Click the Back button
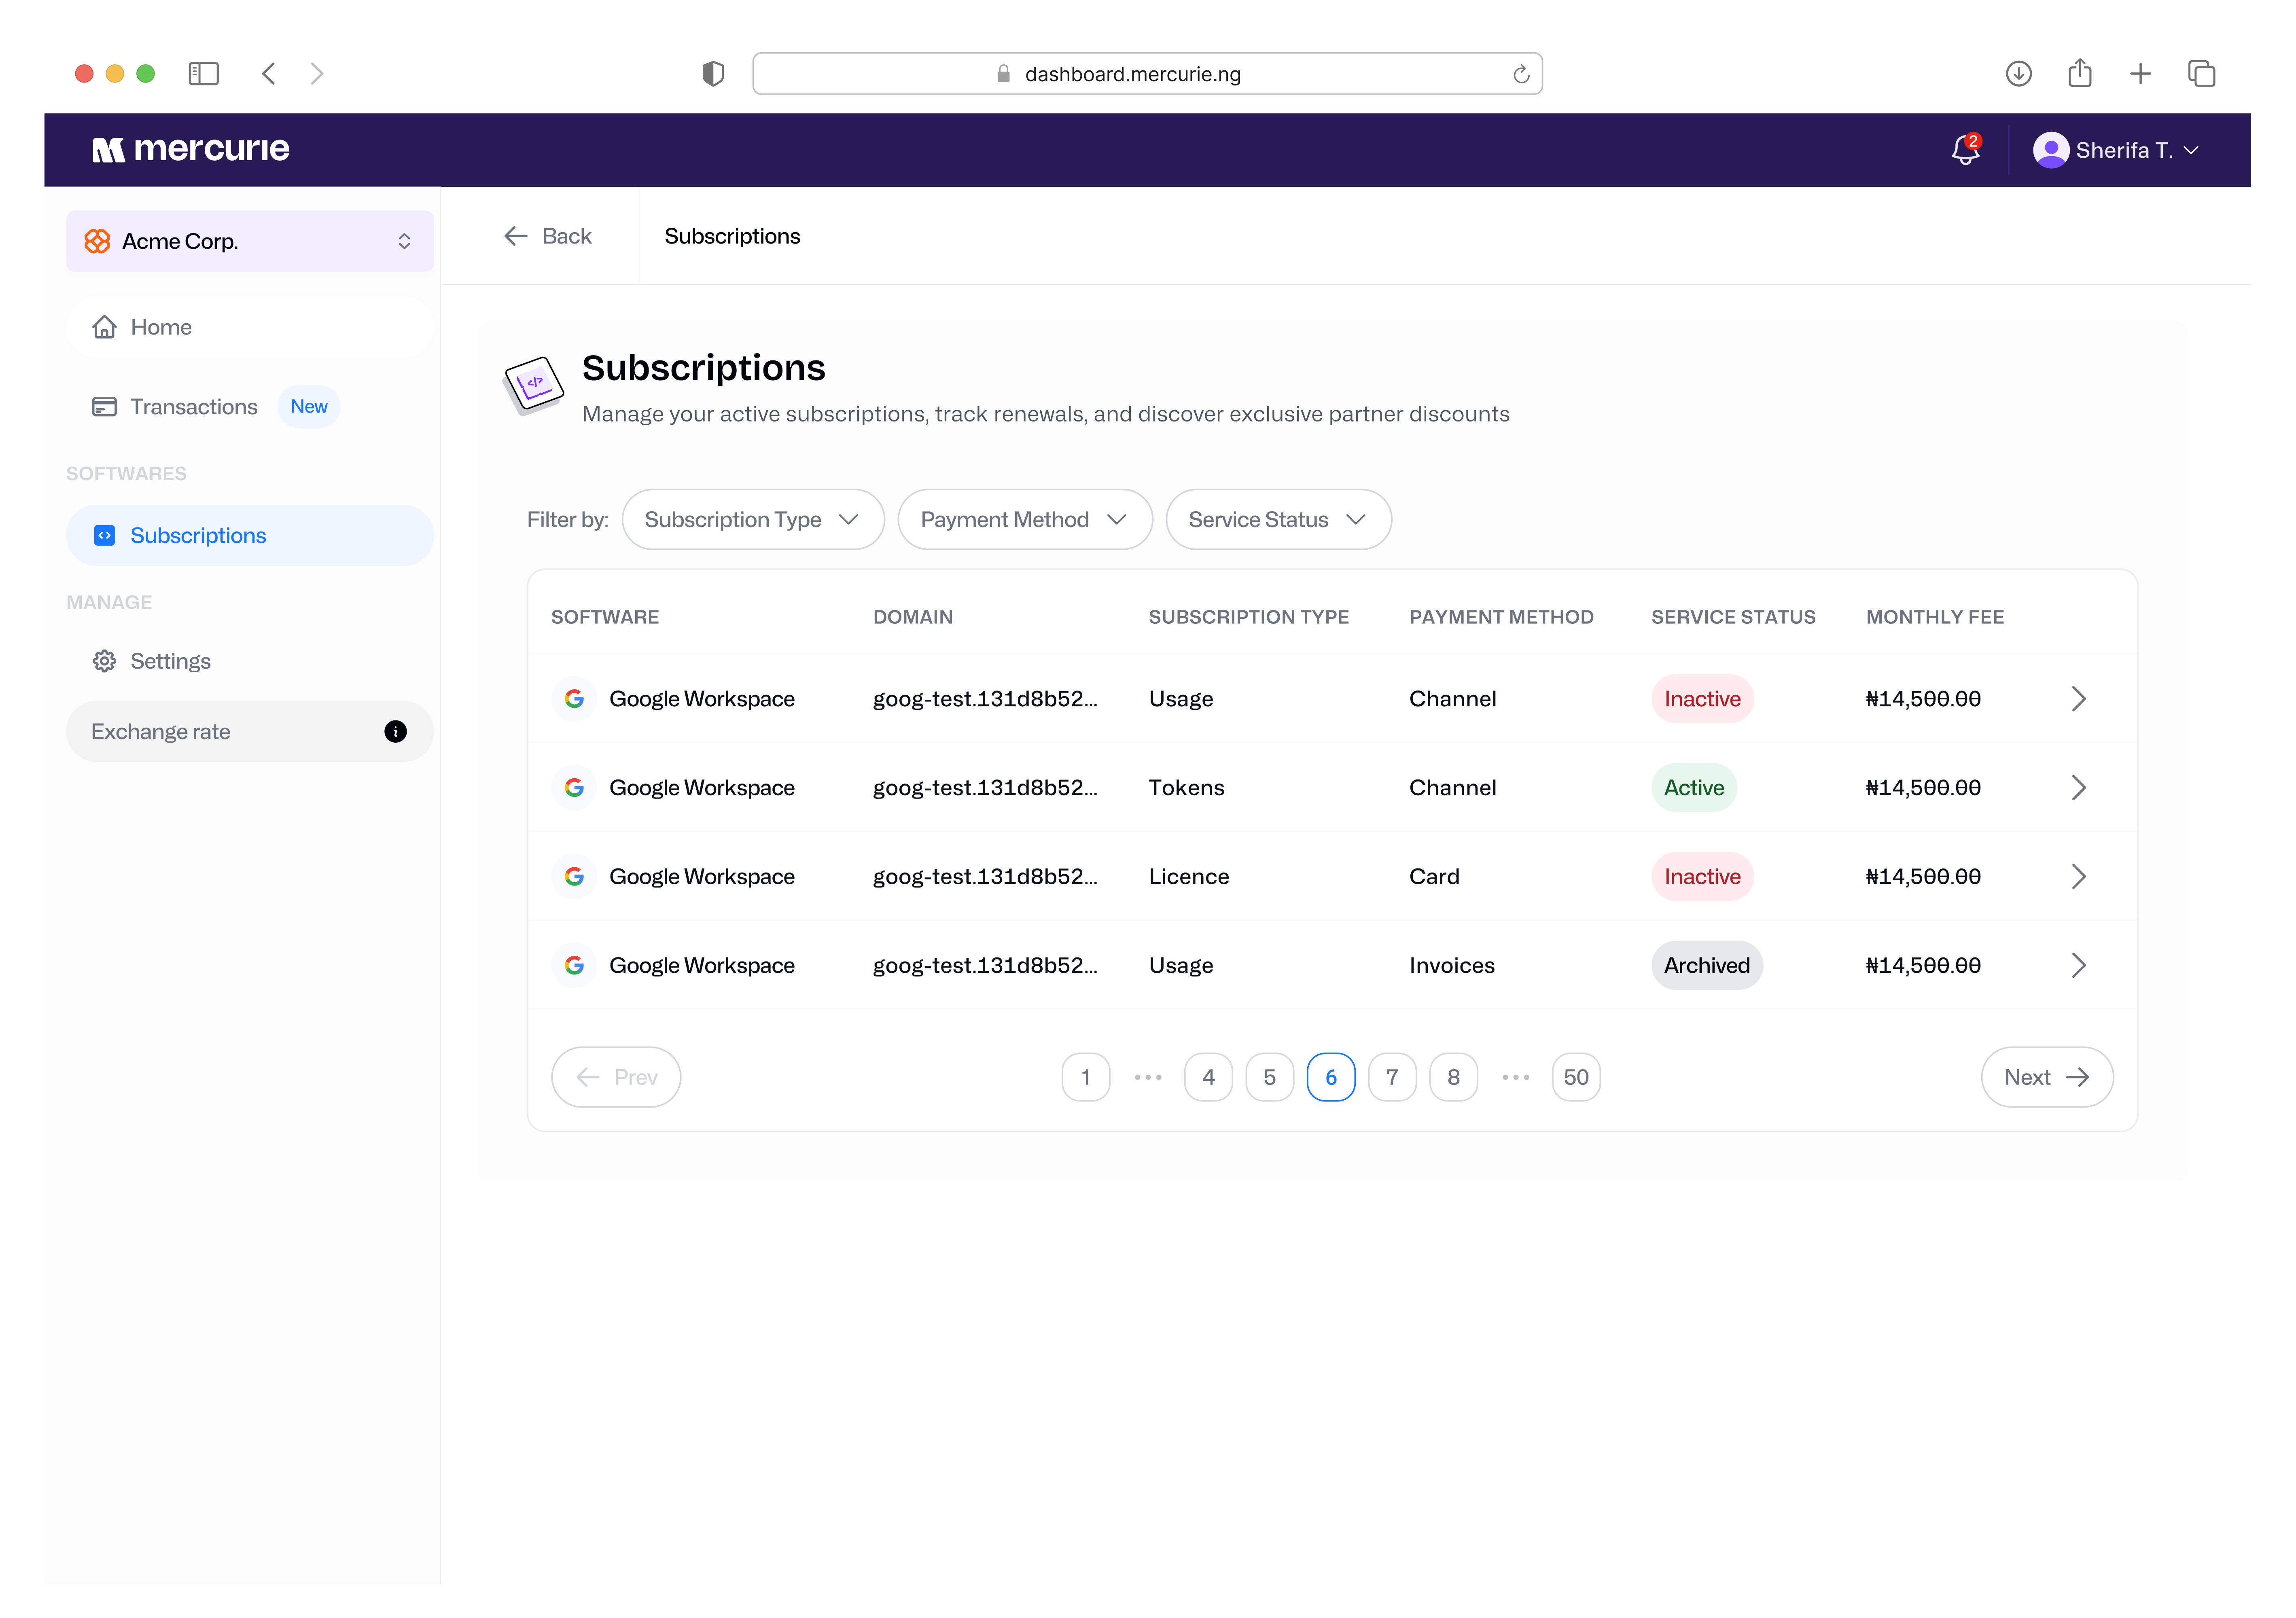Image resolution: width=2296 pixels, height=1618 pixels. (x=548, y=236)
